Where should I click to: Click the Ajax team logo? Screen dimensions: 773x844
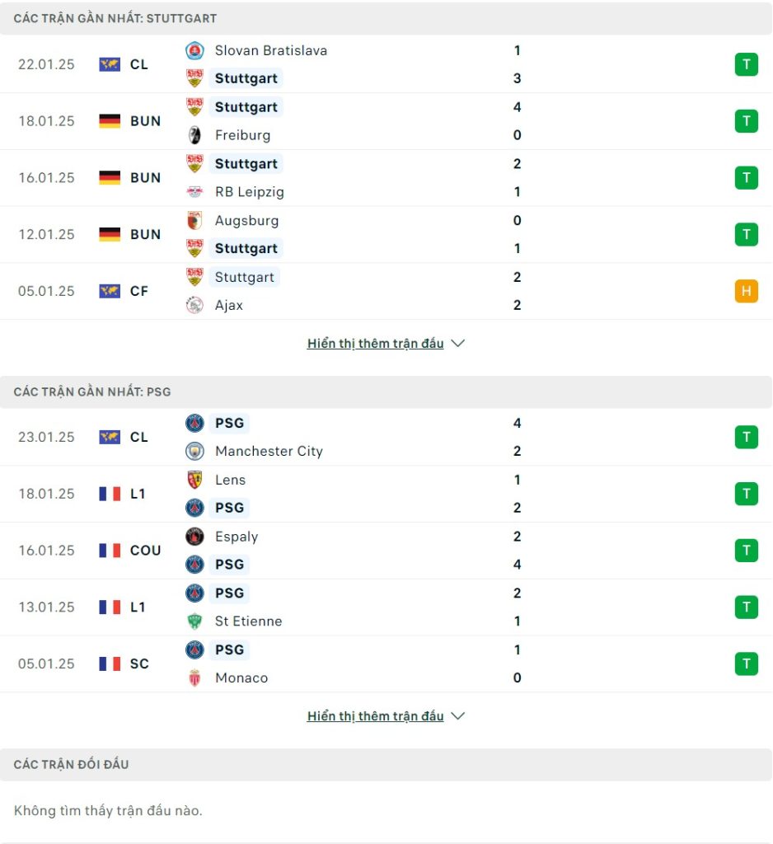(x=194, y=305)
